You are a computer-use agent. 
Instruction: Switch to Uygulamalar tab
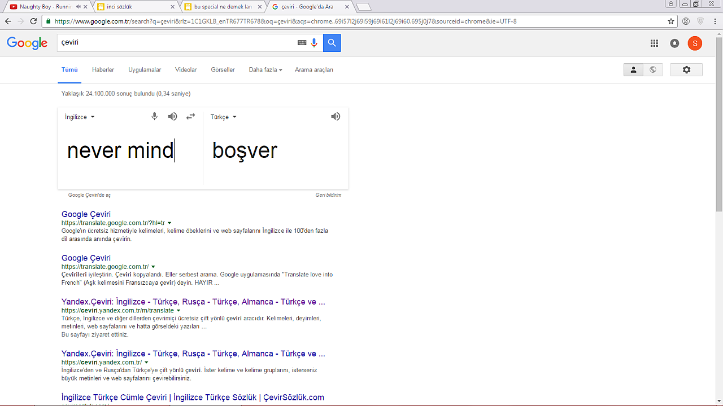145,70
